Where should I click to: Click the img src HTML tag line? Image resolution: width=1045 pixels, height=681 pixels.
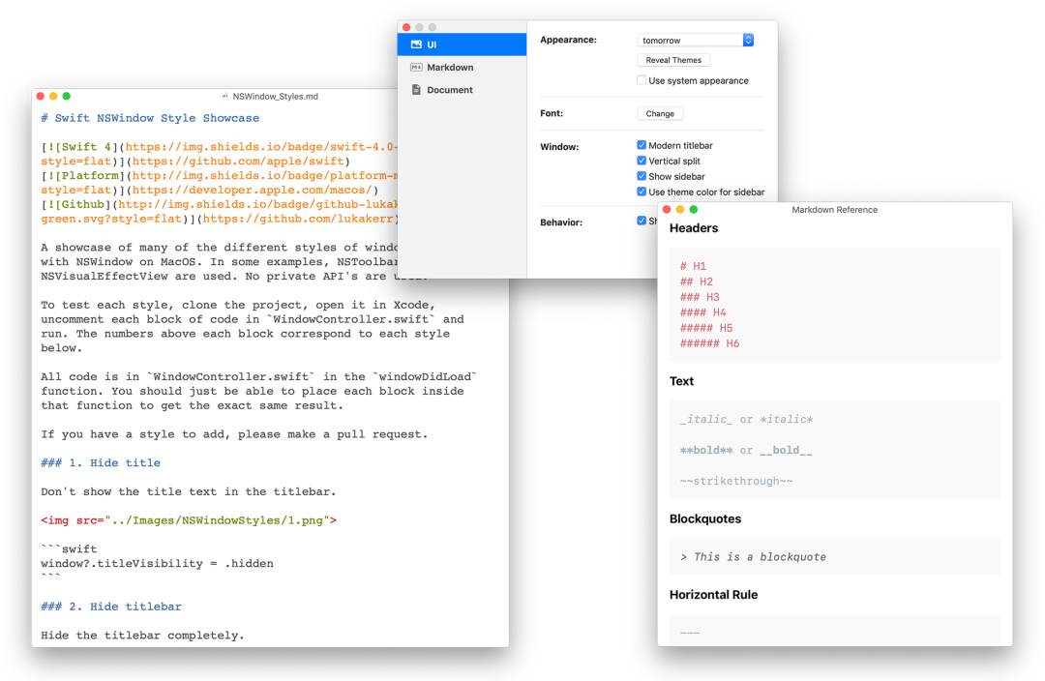click(x=189, y=520)
